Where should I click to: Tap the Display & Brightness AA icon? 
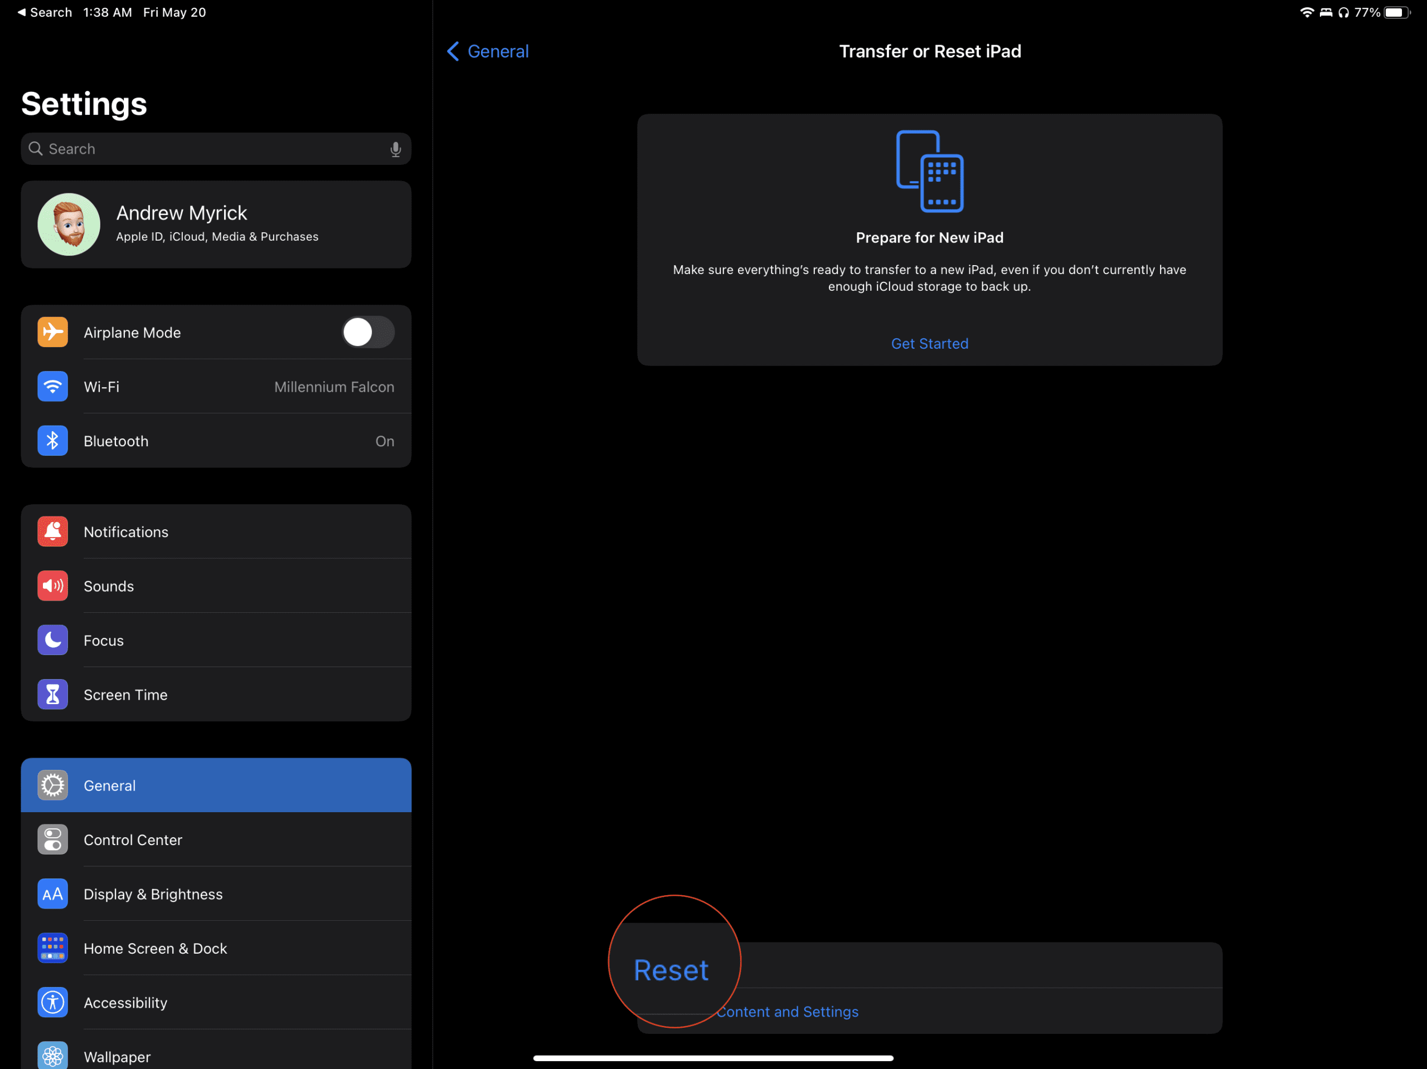pyautogui.click(x=52, y=894)
